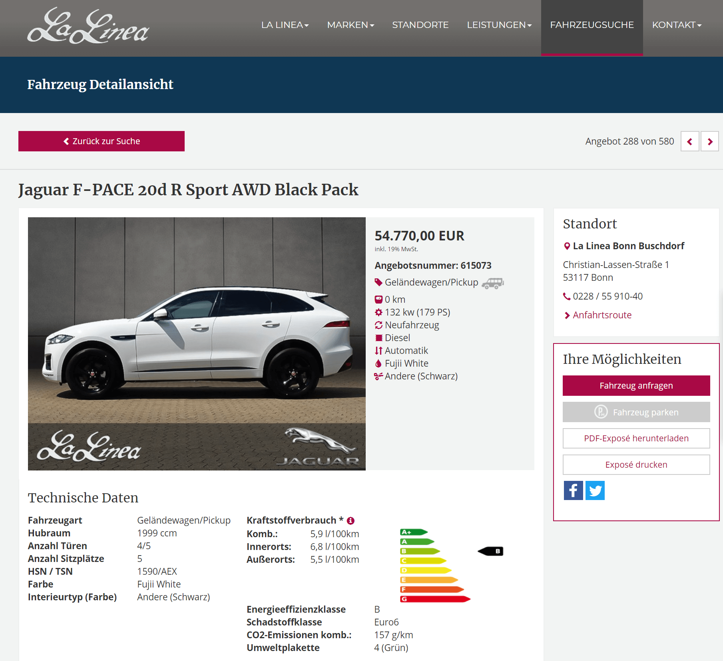
Task: Click the 157 g/km CO2 value
Action: coord(393,635)
